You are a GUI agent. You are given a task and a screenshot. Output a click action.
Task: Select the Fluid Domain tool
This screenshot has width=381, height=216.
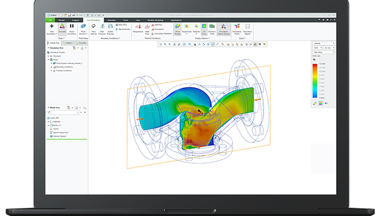click(x=83, y=27)
